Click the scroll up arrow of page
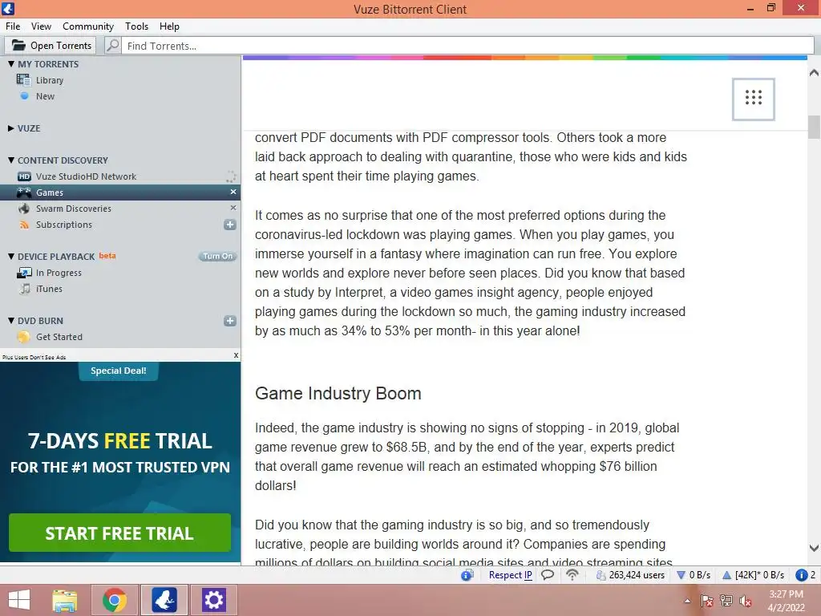Image resolution: width=821 pixels, height=616 pixels. coord(814,73)
